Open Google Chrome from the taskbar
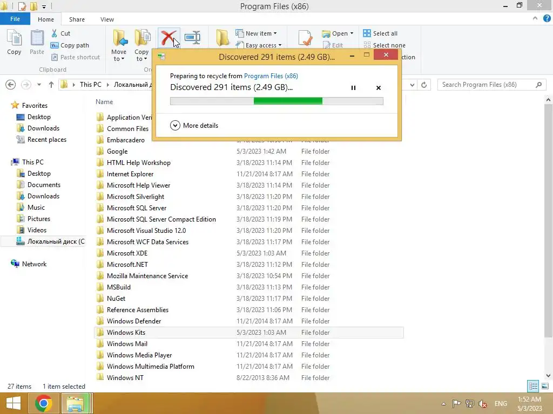This screenshot has width=553, height=414. click(44, 403)
